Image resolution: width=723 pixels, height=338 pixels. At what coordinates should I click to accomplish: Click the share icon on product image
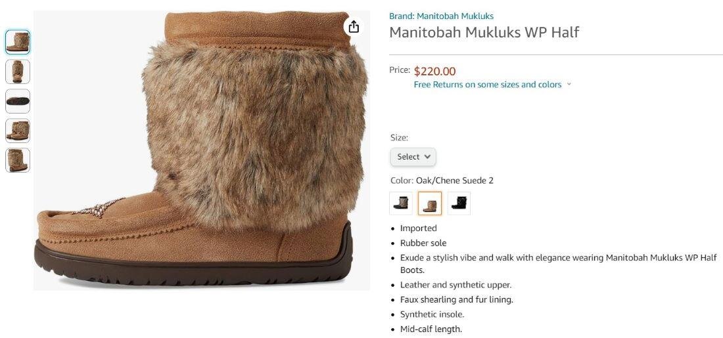(354, 27)
